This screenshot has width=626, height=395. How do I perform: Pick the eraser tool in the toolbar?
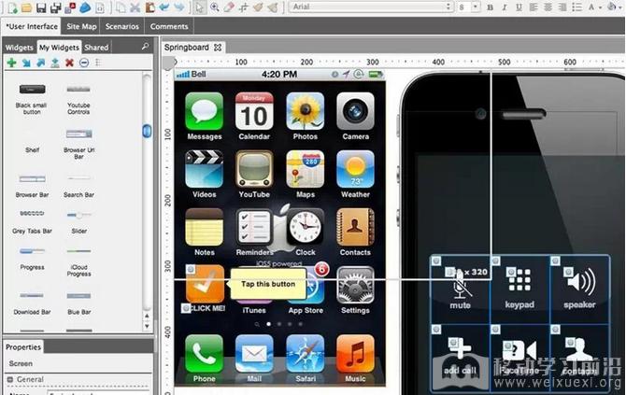point(229,7)
